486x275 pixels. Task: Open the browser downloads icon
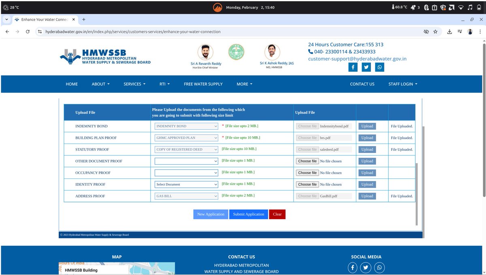pos(450,32)
